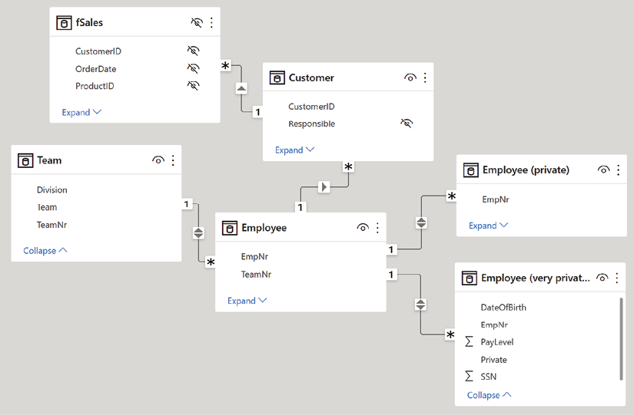The image size is (634, 415).
Task: Select the fSales CustomerID field name
Action: click(x=98, y=51)
